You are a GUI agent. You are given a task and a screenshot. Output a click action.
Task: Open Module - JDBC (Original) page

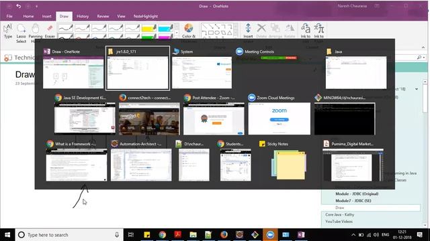pyautogui.click(x=357, y=193)
